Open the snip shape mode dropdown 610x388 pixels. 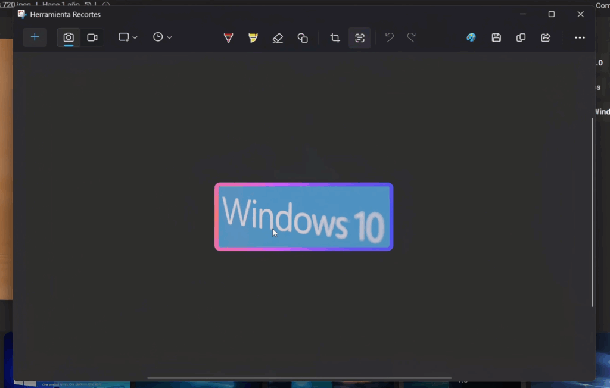[x=127, y=37]
